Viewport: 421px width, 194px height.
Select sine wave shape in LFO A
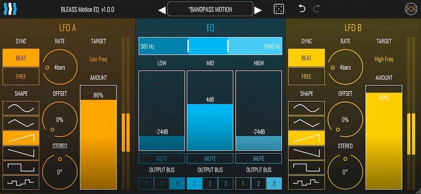(x=21, y=108)
